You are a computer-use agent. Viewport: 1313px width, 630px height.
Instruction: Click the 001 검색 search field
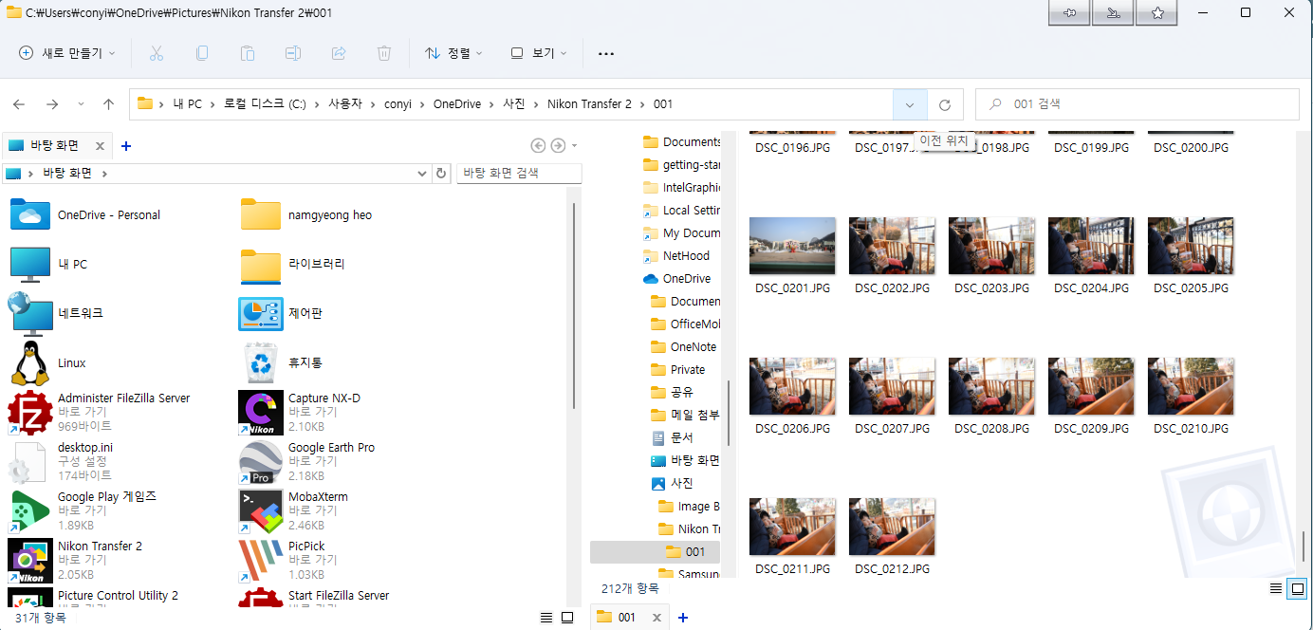pyautogui.click(x=1137, y=104)
